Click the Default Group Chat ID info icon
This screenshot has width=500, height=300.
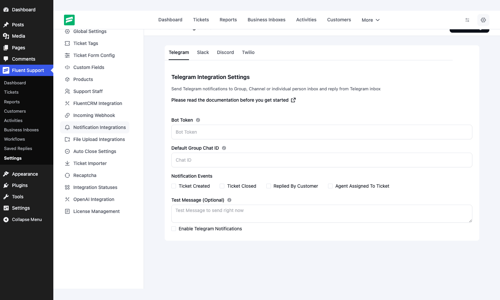click(224, 148)
